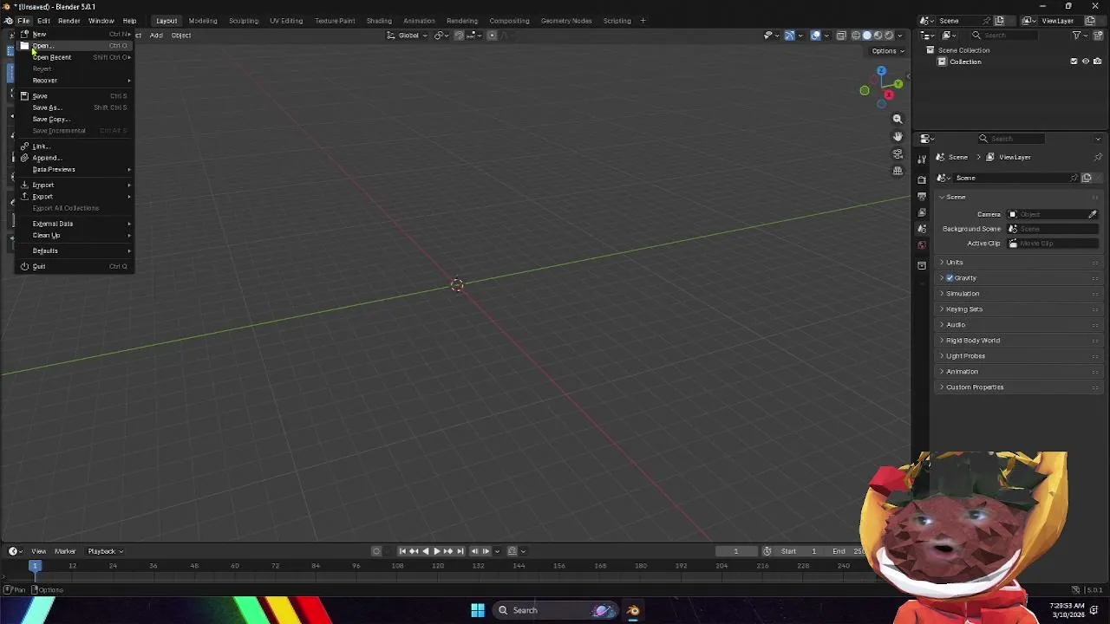Image resolution: width=1110 pixels, height=624 pixels.
Task: Choose Save As from File menu
Action: coord(75,107)
